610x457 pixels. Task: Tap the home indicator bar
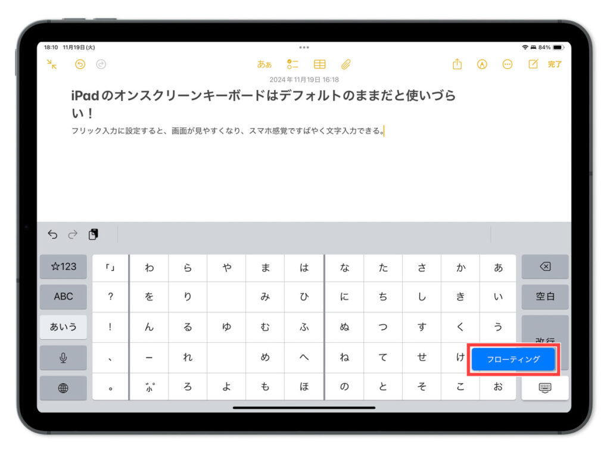pyautogui.click(x=304, y=408)
